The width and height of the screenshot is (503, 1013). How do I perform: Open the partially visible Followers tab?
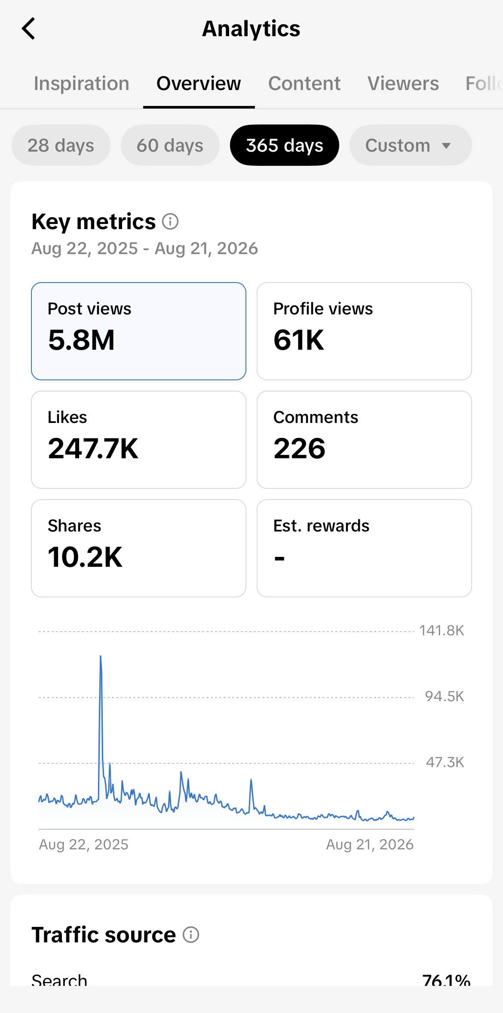pos(484,84)
